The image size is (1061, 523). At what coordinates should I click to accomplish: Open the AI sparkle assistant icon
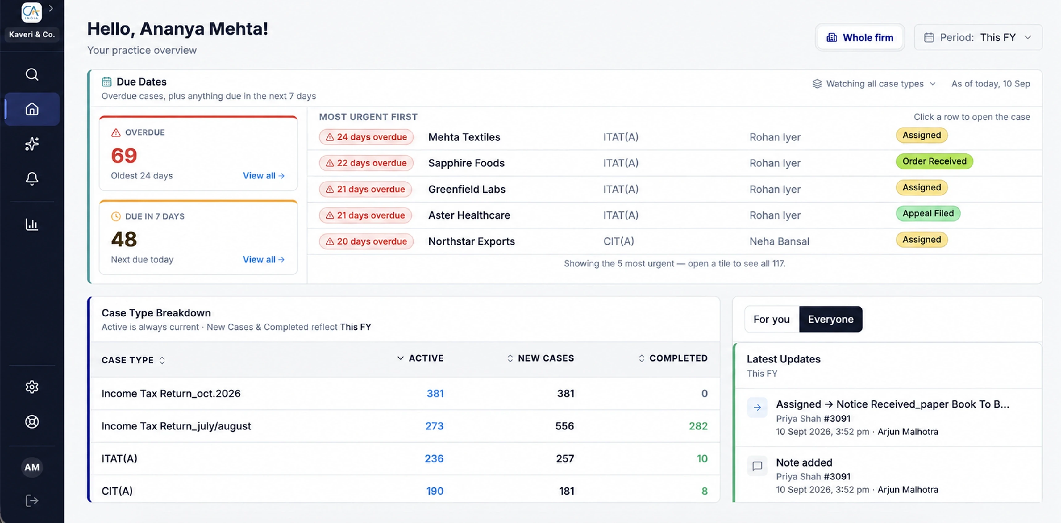(32, 144)
